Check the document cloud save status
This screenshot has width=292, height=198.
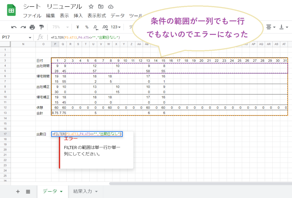click(x=110, y=6)
